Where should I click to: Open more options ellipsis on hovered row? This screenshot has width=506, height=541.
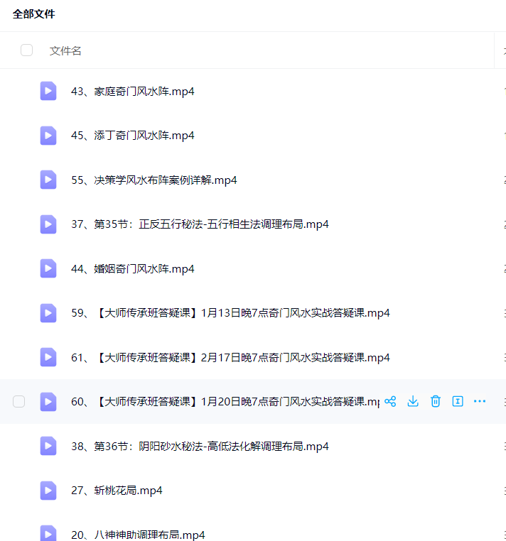pos(480,401)
